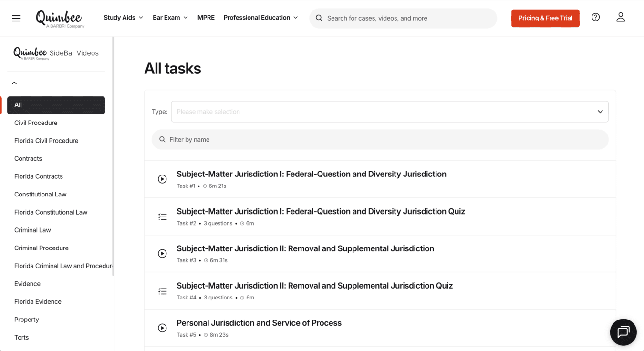Open the user account profile icon

tap(620, 17)
